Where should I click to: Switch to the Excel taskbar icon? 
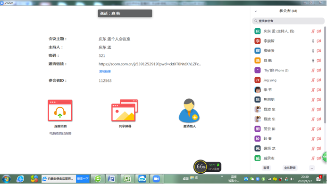coord(127,179)
